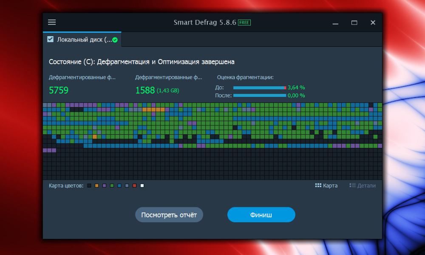The image size is (425, 255).
Task: Click the 0,00 % value
Action: (296, 95)
